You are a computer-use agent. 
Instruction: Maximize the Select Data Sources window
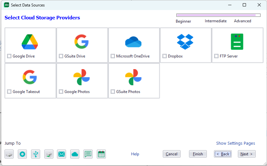(x=244, y=5)
